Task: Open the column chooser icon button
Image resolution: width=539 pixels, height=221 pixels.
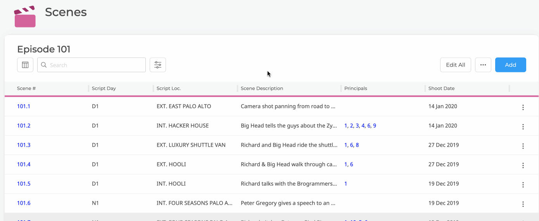Action: click(x=25, y=65)
